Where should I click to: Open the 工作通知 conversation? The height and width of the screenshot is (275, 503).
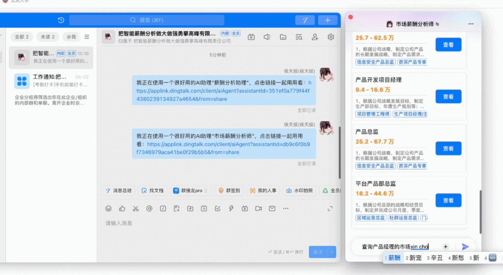coord(51,81)
